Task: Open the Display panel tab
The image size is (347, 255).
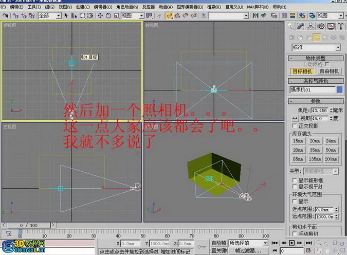Action: point(331,27)
